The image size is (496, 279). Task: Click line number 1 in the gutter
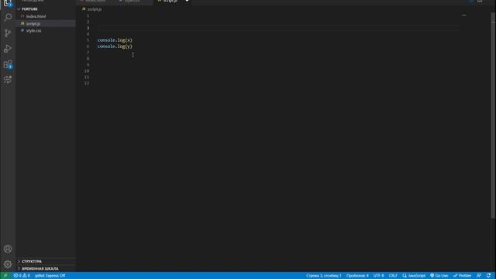pyautogui.click(x=88, y=15)
